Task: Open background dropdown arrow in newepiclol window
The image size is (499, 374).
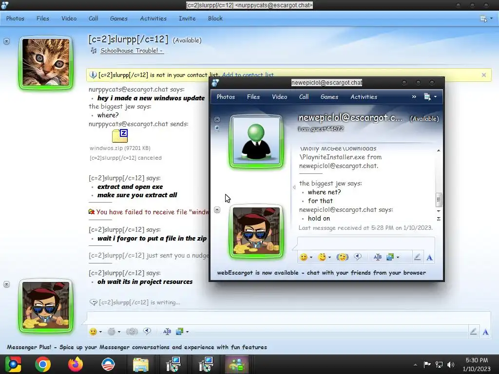Action: (398, 257)
